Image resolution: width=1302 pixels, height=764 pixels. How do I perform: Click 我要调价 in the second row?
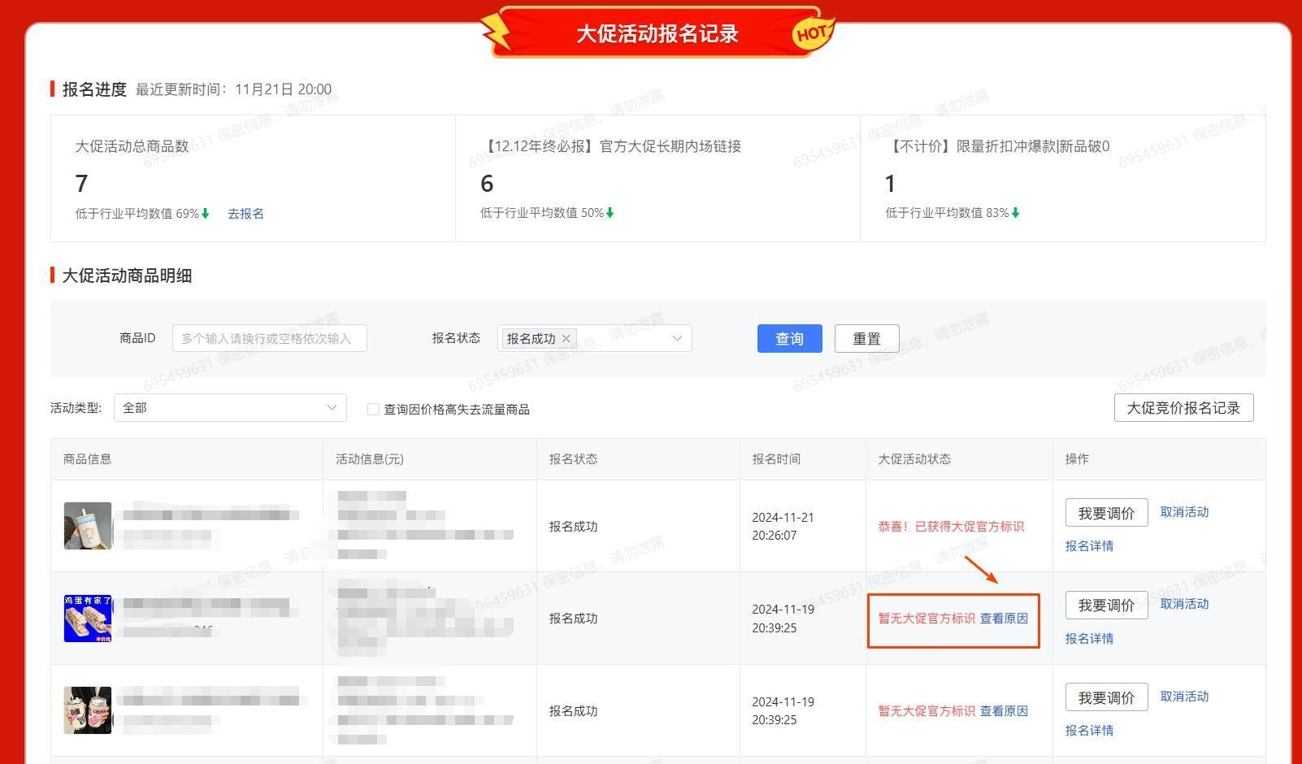[1106, 606]
